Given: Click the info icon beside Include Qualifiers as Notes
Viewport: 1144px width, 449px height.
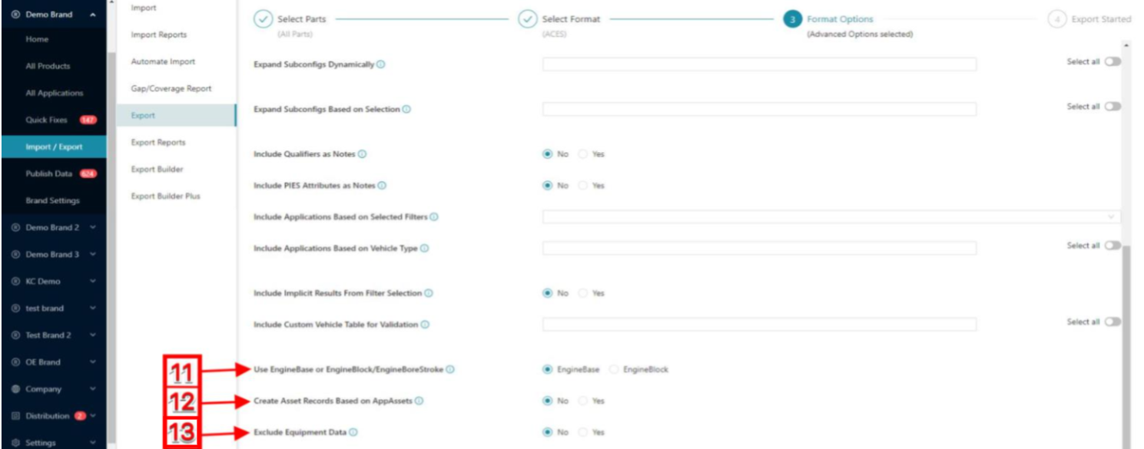Looking at the screenshot, I should [x=363, y=154].
